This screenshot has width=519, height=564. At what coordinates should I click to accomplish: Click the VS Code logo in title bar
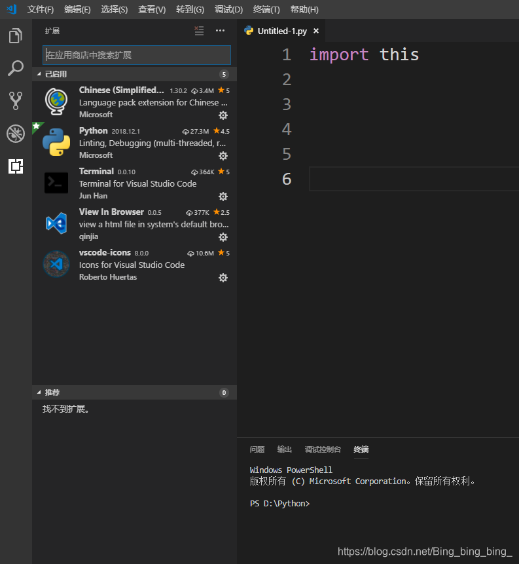coord(12,9)
